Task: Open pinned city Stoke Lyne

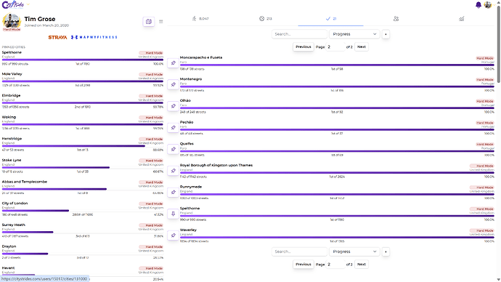Action: (12, 160)
